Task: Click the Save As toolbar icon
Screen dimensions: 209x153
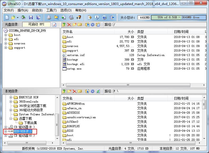Action: pos(38,18)
